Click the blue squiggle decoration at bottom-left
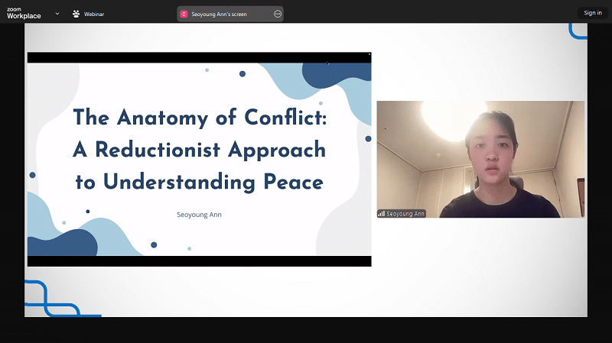Screen dimensions: 612x343 [54, 299]
